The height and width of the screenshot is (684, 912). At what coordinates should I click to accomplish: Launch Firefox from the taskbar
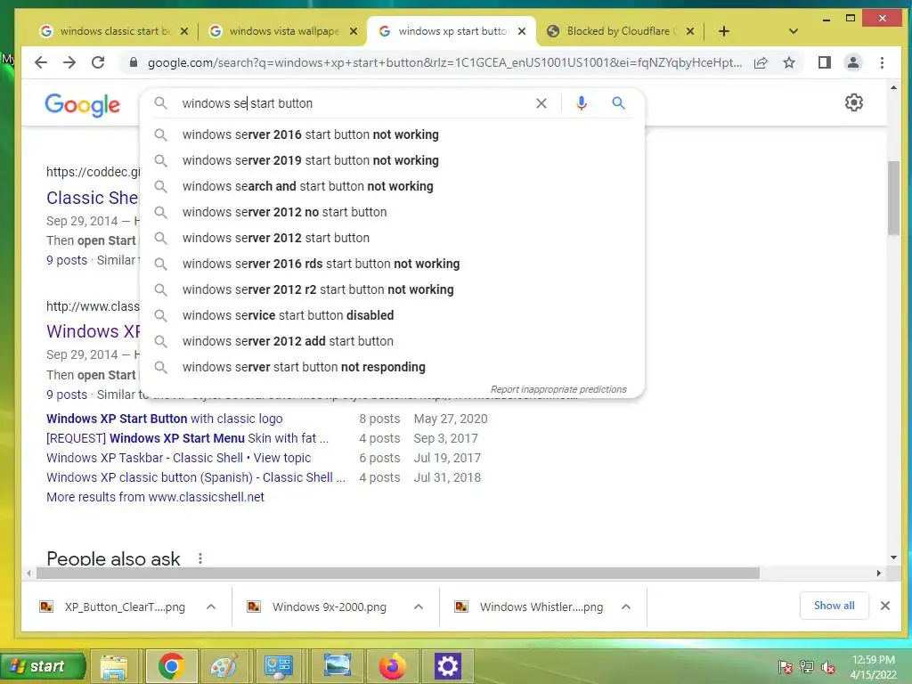point(393,666)
